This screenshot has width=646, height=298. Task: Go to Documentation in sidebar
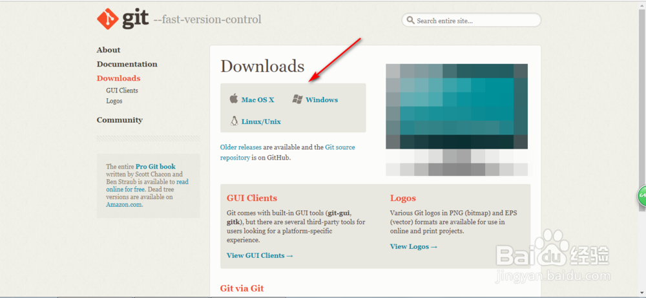click(x=127, y=64)
